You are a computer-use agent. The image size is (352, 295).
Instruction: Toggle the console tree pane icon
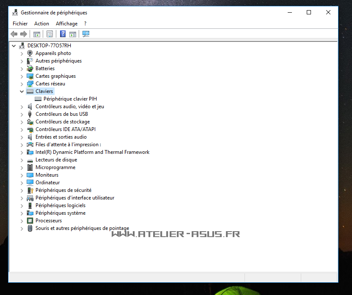tap(37, 34)
